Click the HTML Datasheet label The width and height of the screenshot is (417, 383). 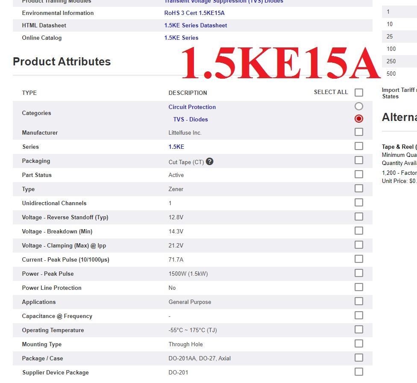coord(44,25)
